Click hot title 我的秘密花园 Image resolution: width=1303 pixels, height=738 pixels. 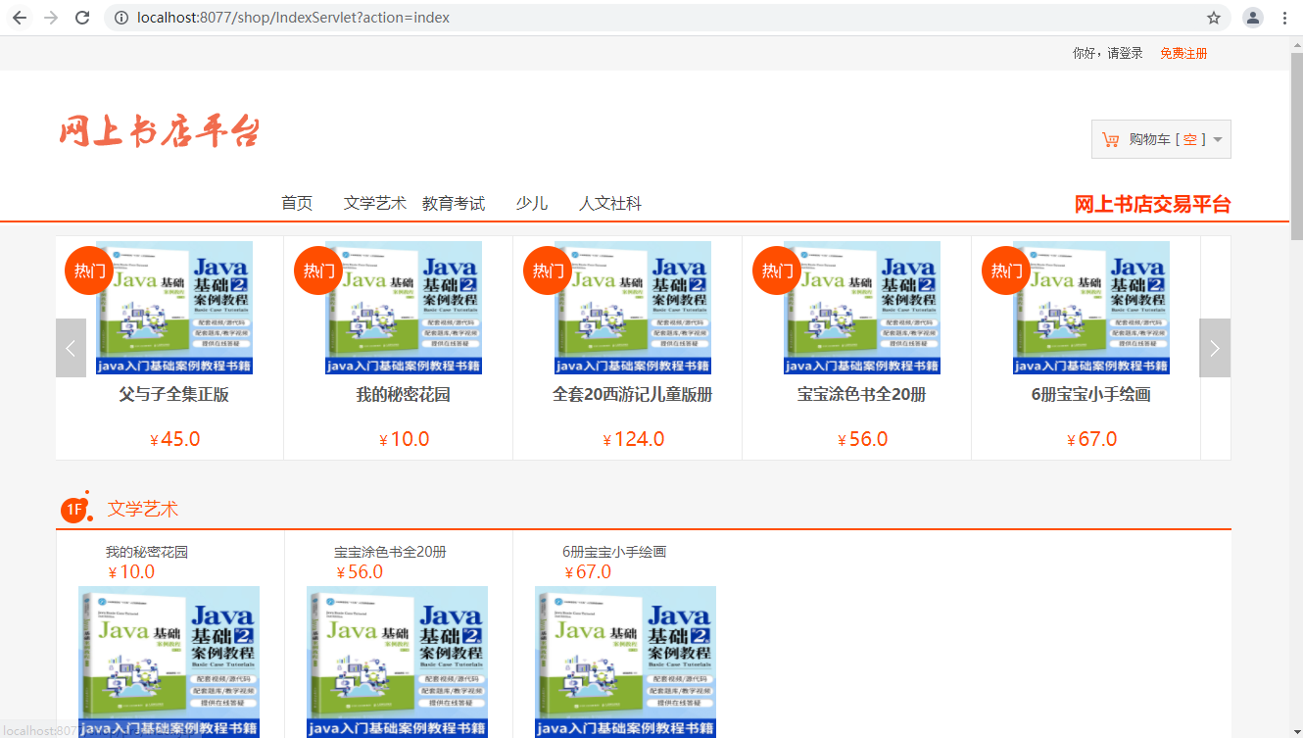pyautogui.click(x=404, y=395)
